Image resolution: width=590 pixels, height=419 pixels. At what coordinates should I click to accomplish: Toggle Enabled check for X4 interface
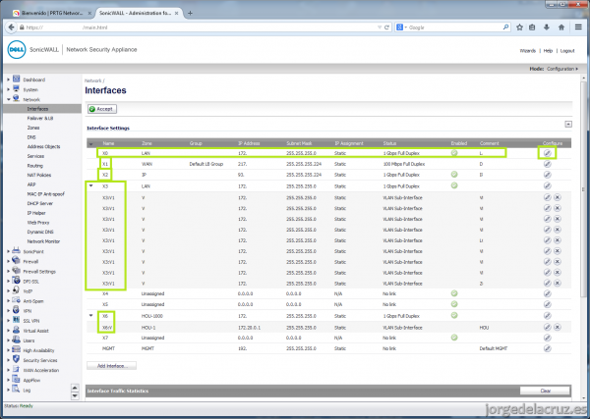coord(454,293)
